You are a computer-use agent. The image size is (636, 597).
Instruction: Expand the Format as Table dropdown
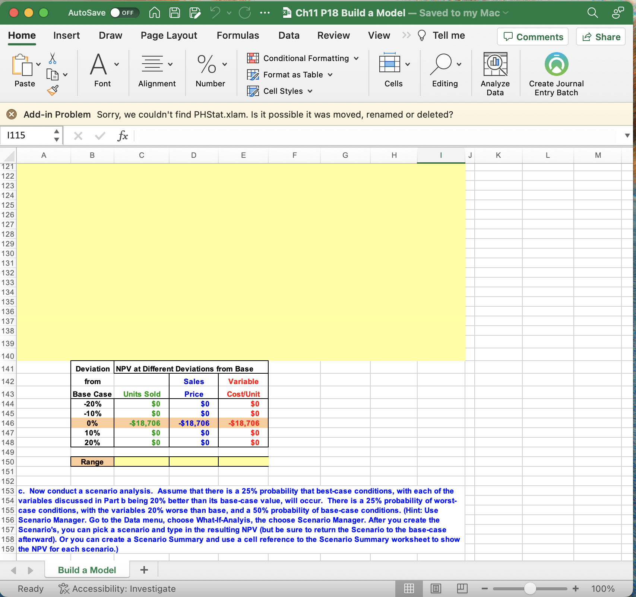click(330, 74)
